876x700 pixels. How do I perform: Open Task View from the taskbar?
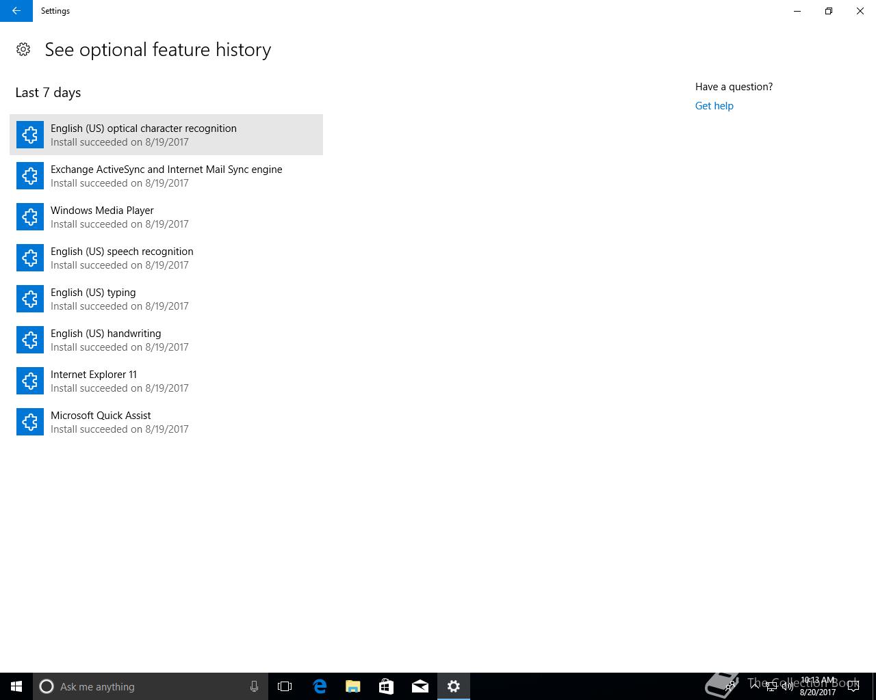pyautogui.click(x=285, y=686)
